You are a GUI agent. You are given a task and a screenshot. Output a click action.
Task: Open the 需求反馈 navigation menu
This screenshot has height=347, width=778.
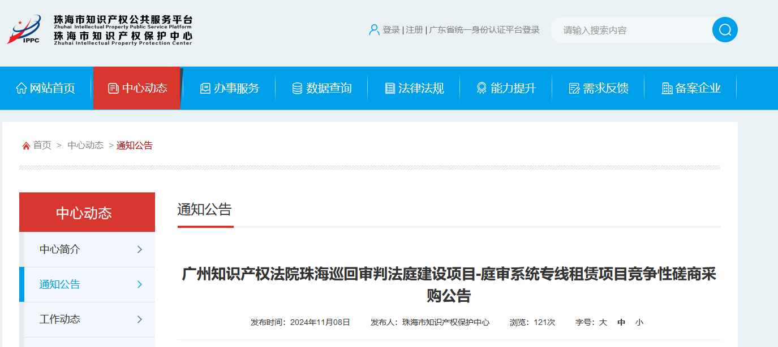[x=598, y=89]
